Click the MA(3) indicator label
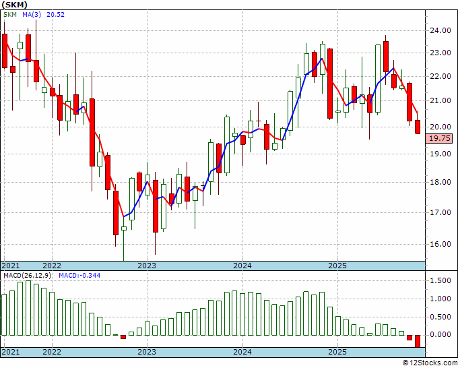458x368 pixels. [x=32, y=15]
